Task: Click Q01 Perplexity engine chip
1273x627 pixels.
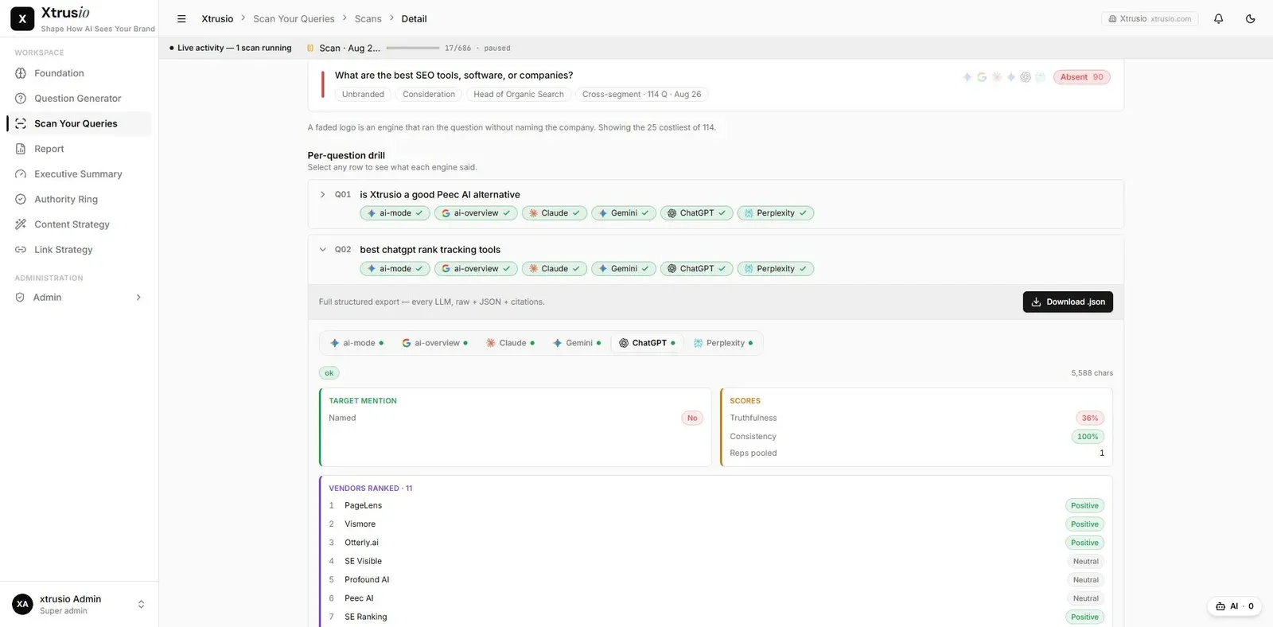Action: pos(776,213)
